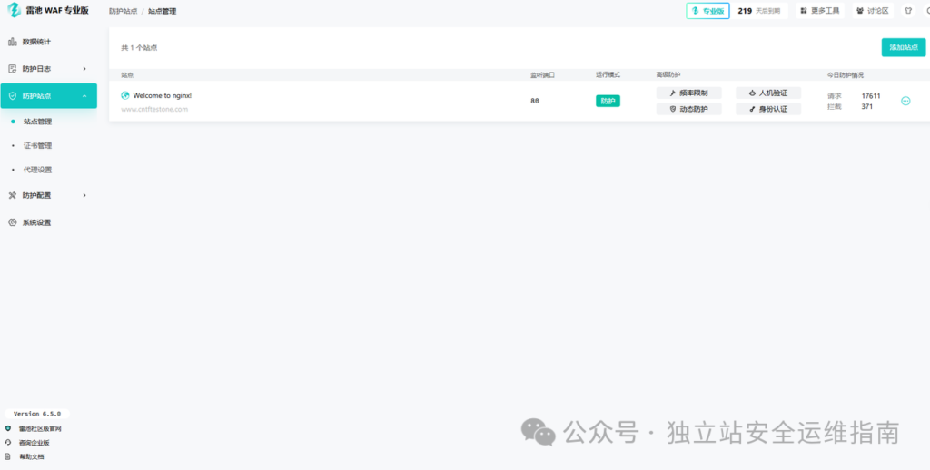930x470 pixels.
Task: Collapse the 防护站点 chevron
Action: click(84, 96)
